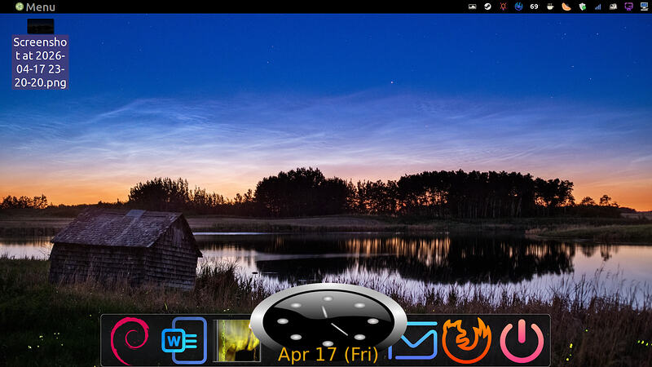Toggle the Caffeine coffee cup tray icon
This screenshot has width=652, height=367.
coord(550,7)
